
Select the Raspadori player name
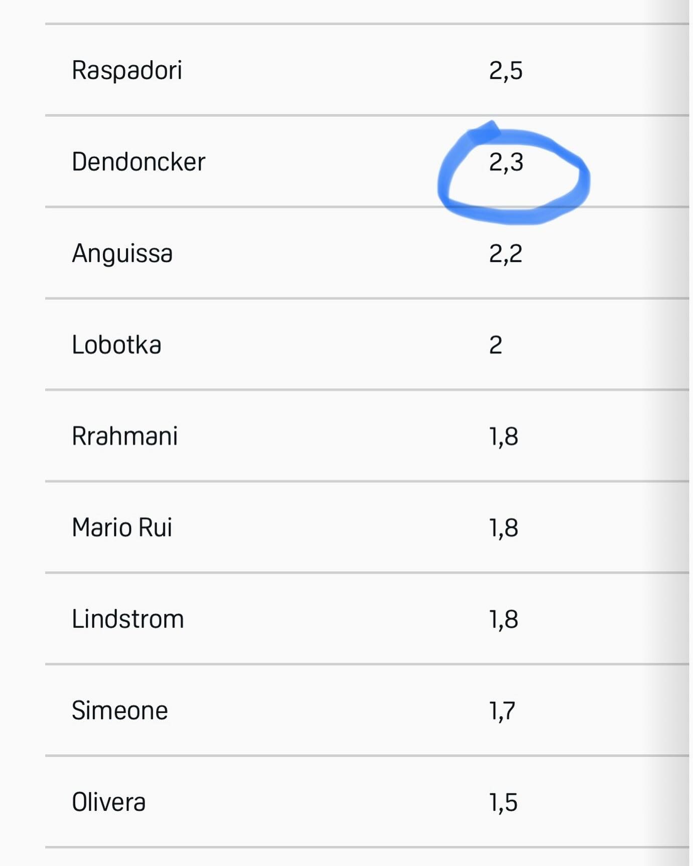[x=127, y=70]
